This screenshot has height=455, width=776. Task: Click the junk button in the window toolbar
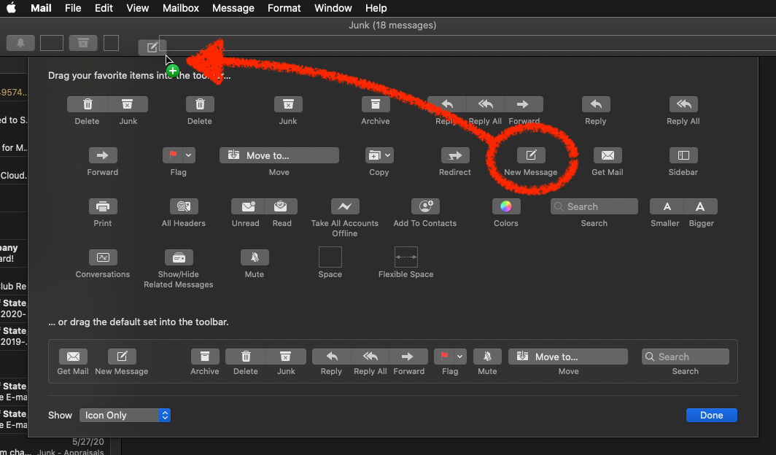point(83,43)
